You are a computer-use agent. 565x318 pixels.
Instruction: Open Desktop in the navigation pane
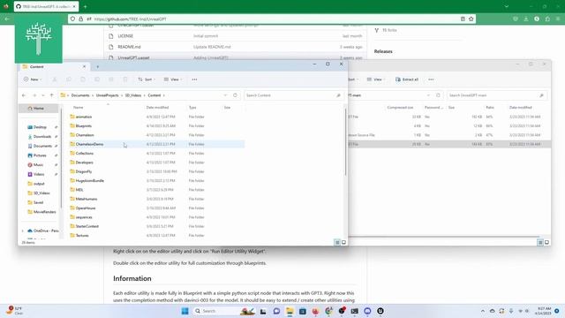click(40, 127)
